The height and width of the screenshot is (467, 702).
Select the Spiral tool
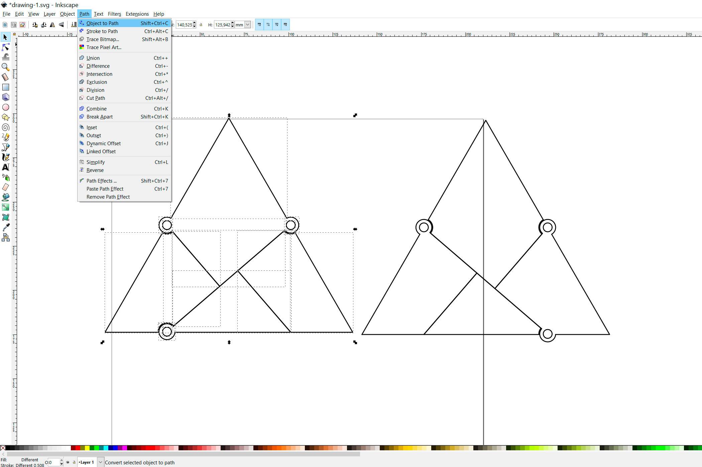point(5,127)
